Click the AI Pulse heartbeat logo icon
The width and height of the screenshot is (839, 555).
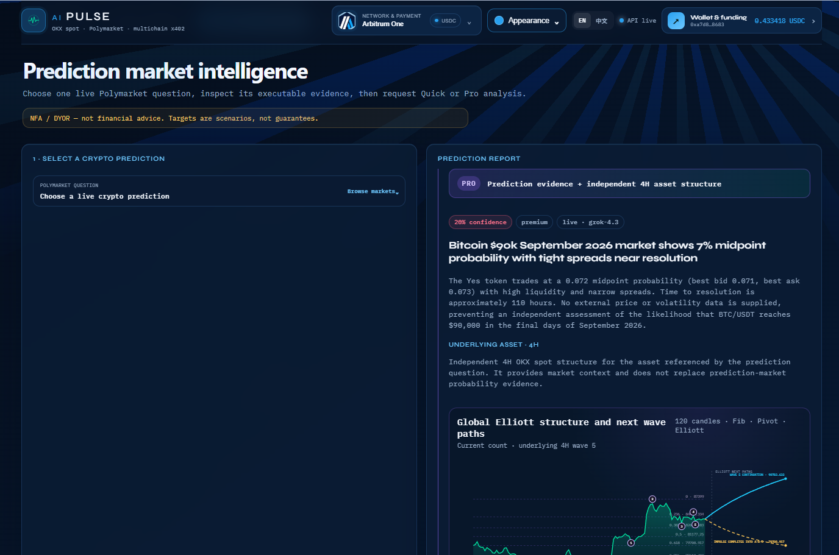(34, 21)
